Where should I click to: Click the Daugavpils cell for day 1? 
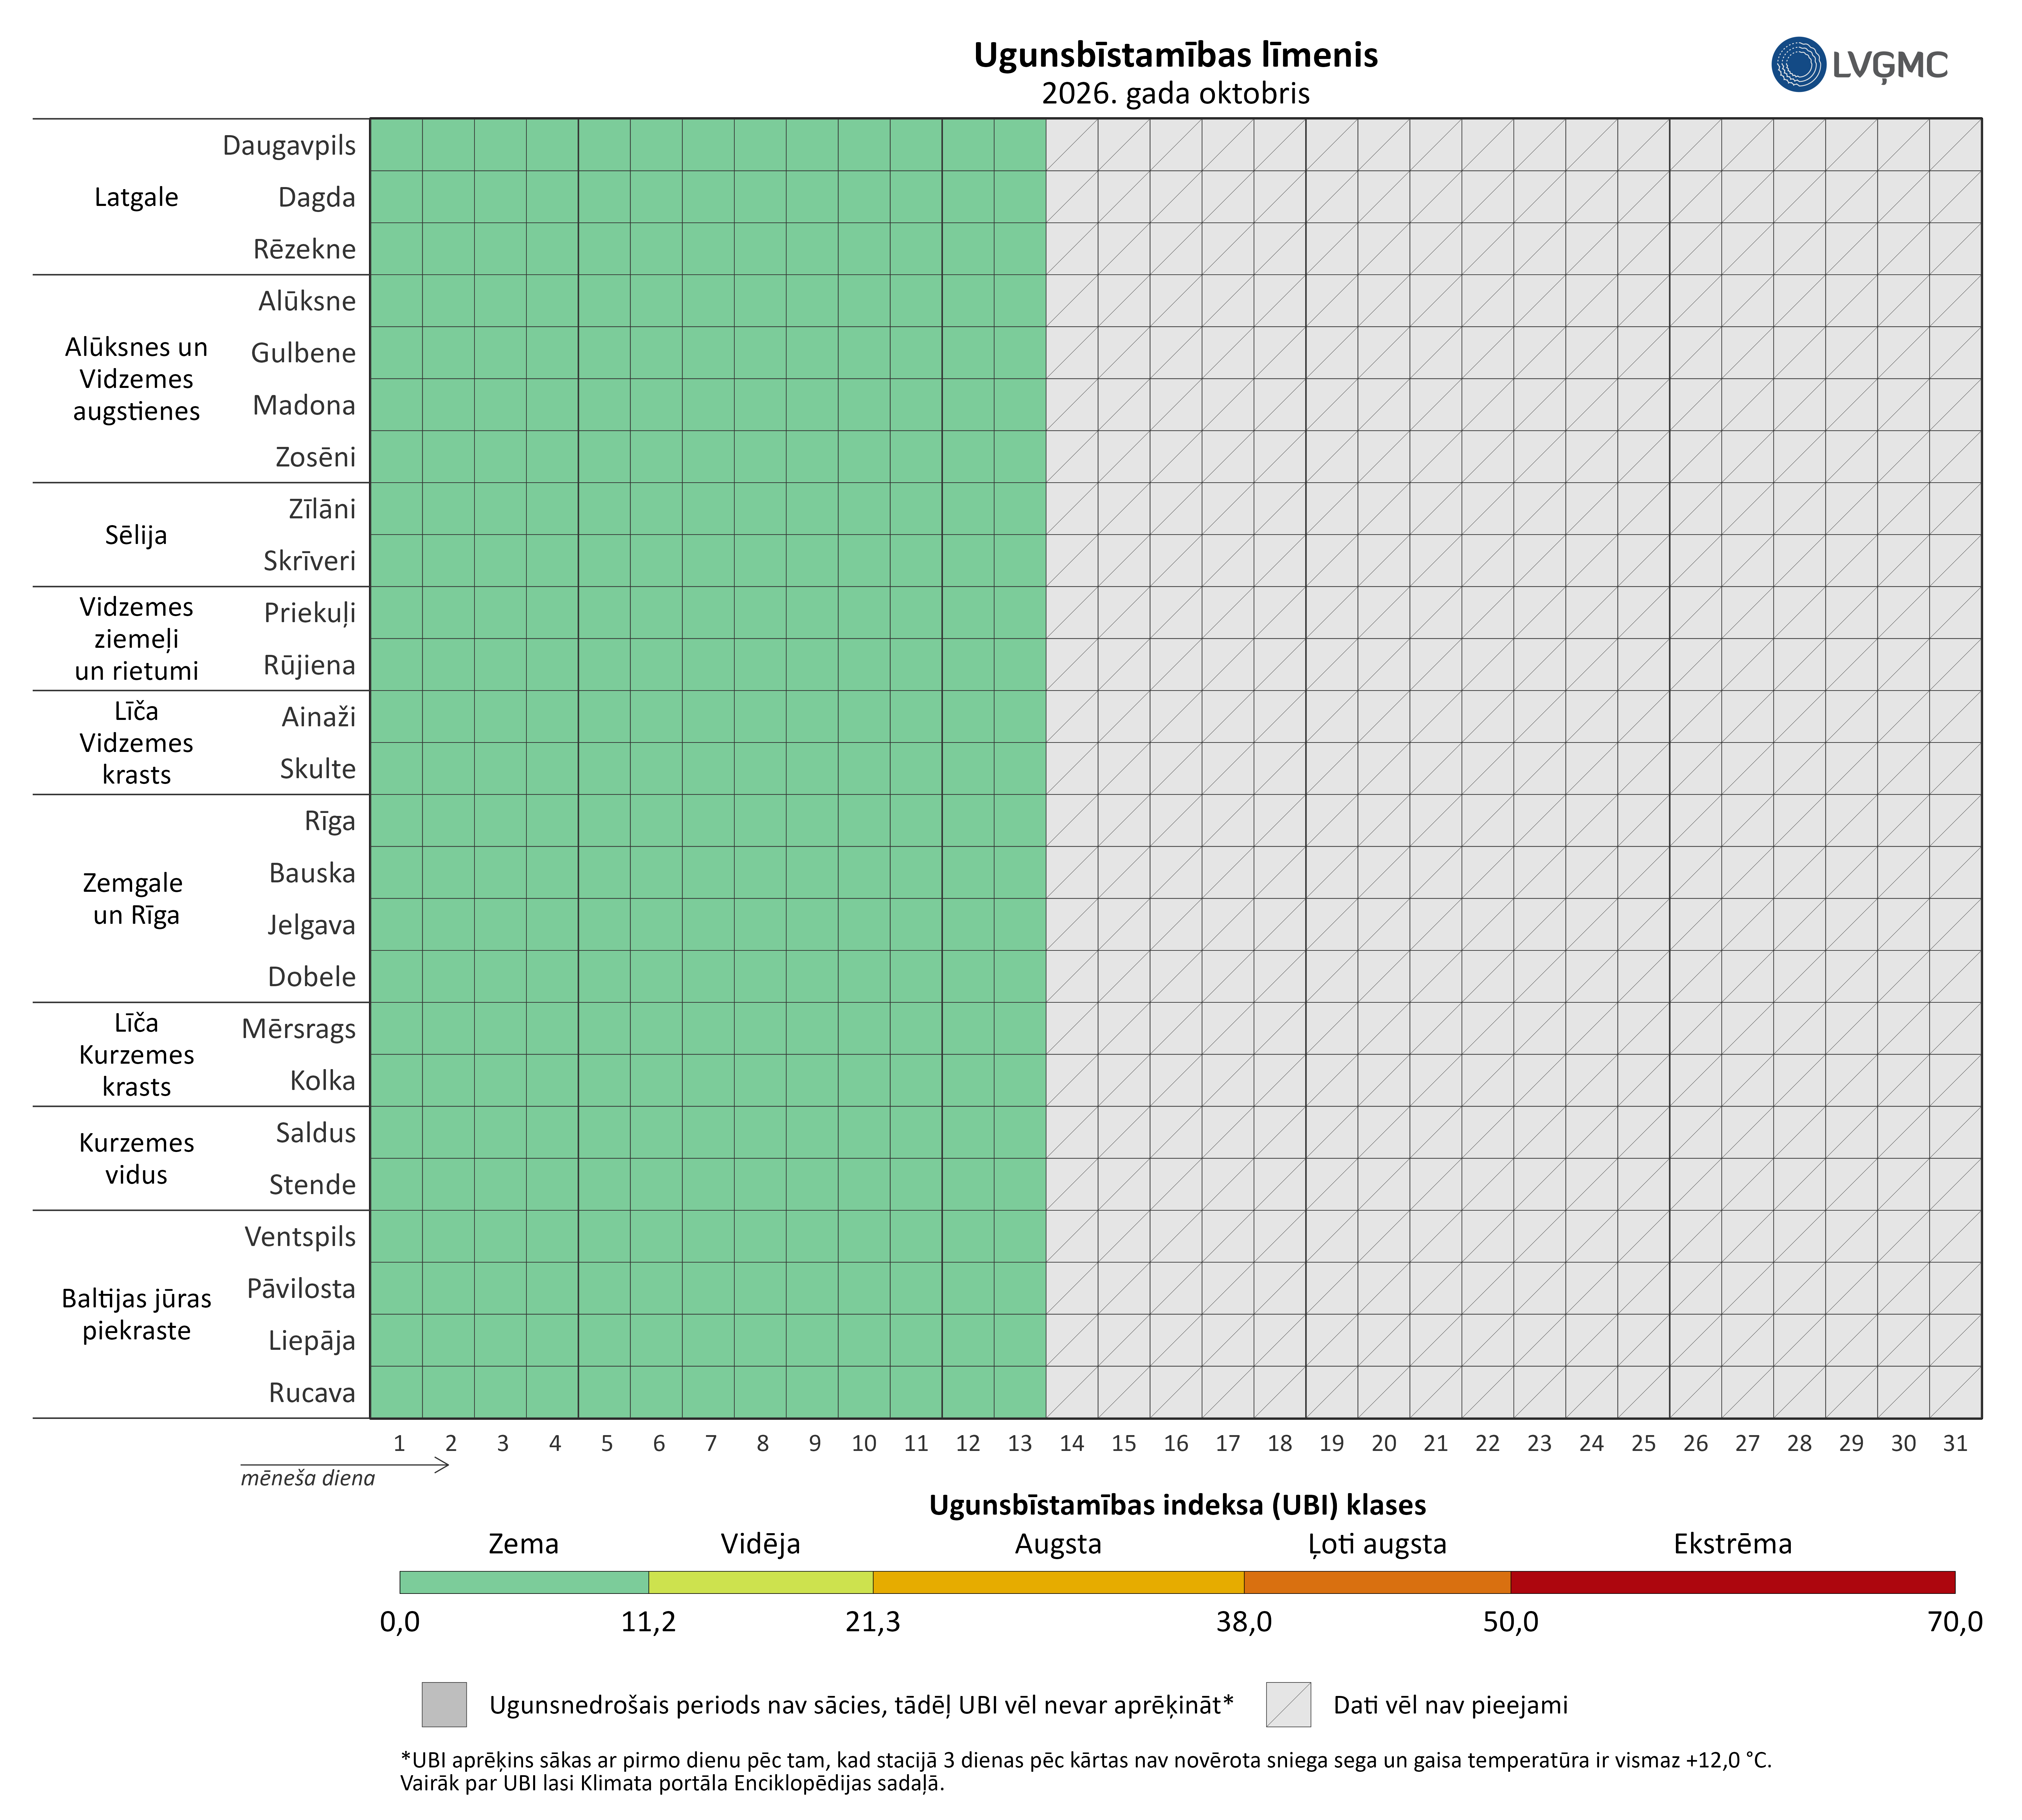pyautogui.click(x=396, y=145)
